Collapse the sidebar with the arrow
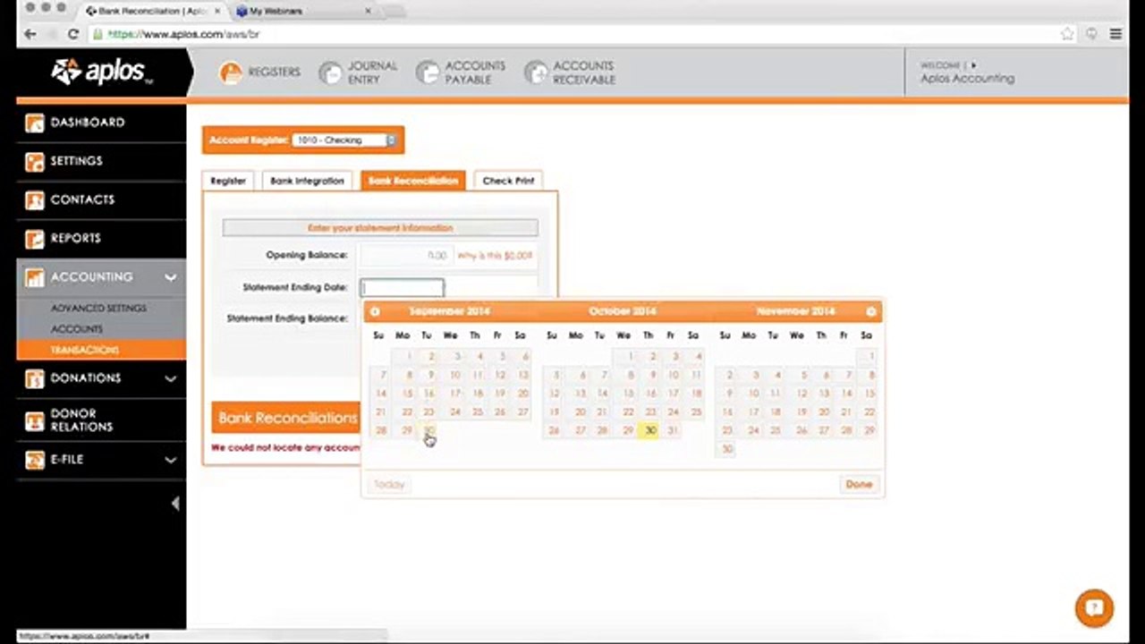Screen dimensions: 1145x644 point(175,504)
